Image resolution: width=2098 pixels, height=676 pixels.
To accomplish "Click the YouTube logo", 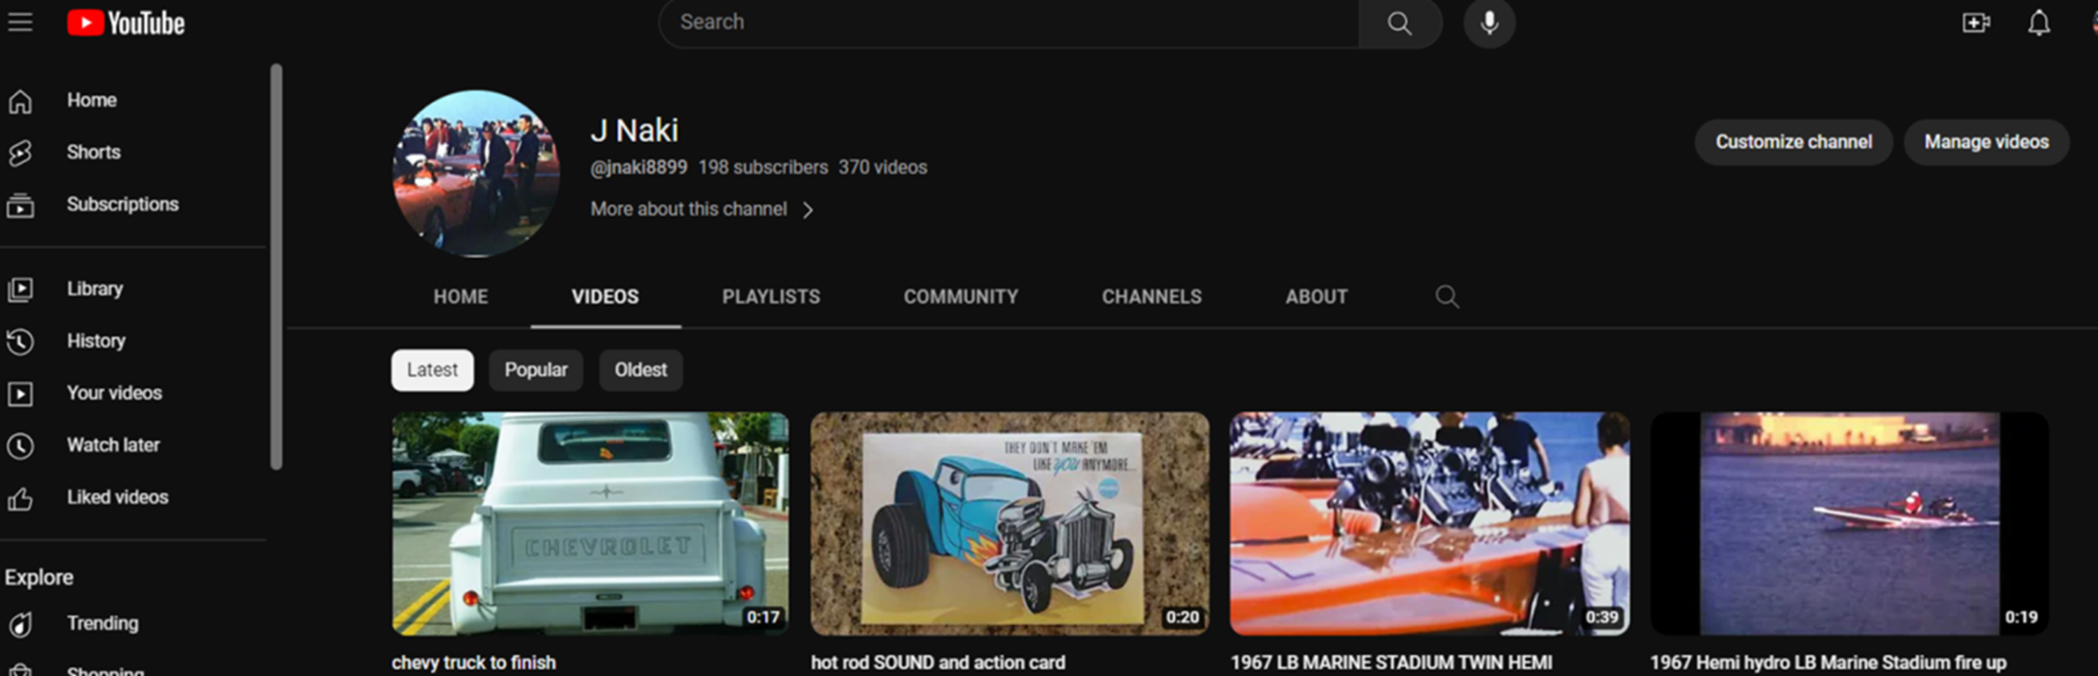I will (x=126, y=23).
